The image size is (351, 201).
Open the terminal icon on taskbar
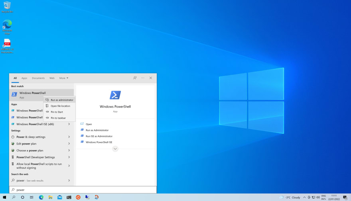coord(69,197)
